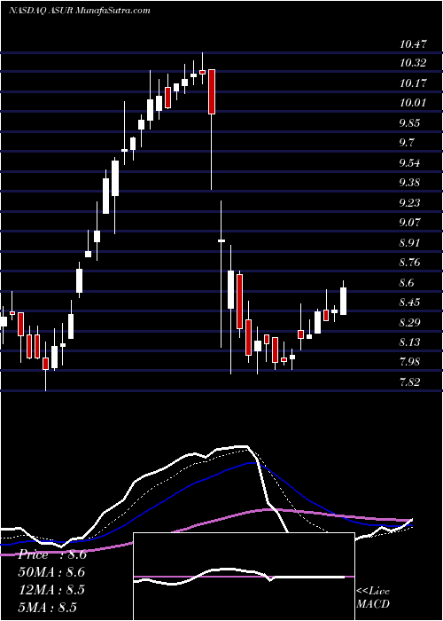
Task: Click the 8.91 price axis label
Action: coord(409,242)
